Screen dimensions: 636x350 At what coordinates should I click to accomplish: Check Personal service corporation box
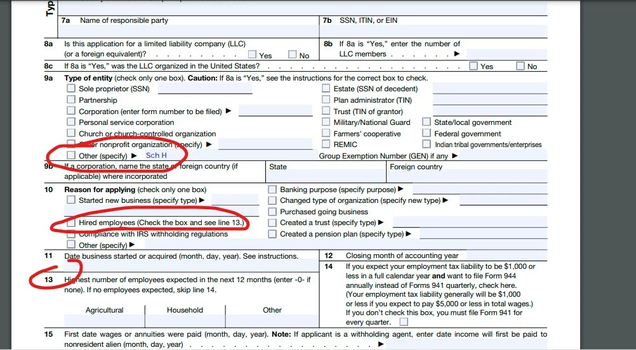tap(71, 122)
